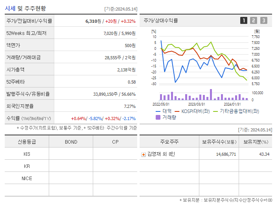Image resolution: width=276 pixels, height=206 pixels.
Task: Click the 2024/01/31 date label on chart
Action: [x=232, y=104]
